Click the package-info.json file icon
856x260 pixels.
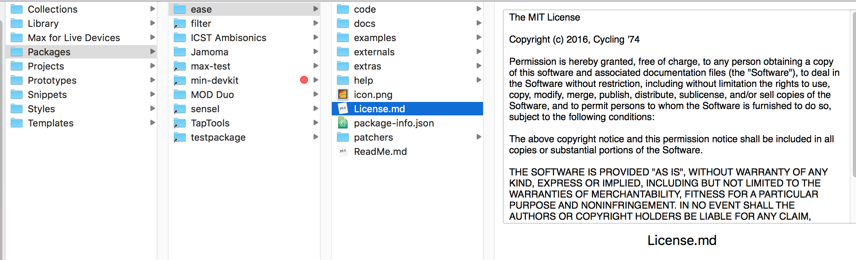click(343, 123)
